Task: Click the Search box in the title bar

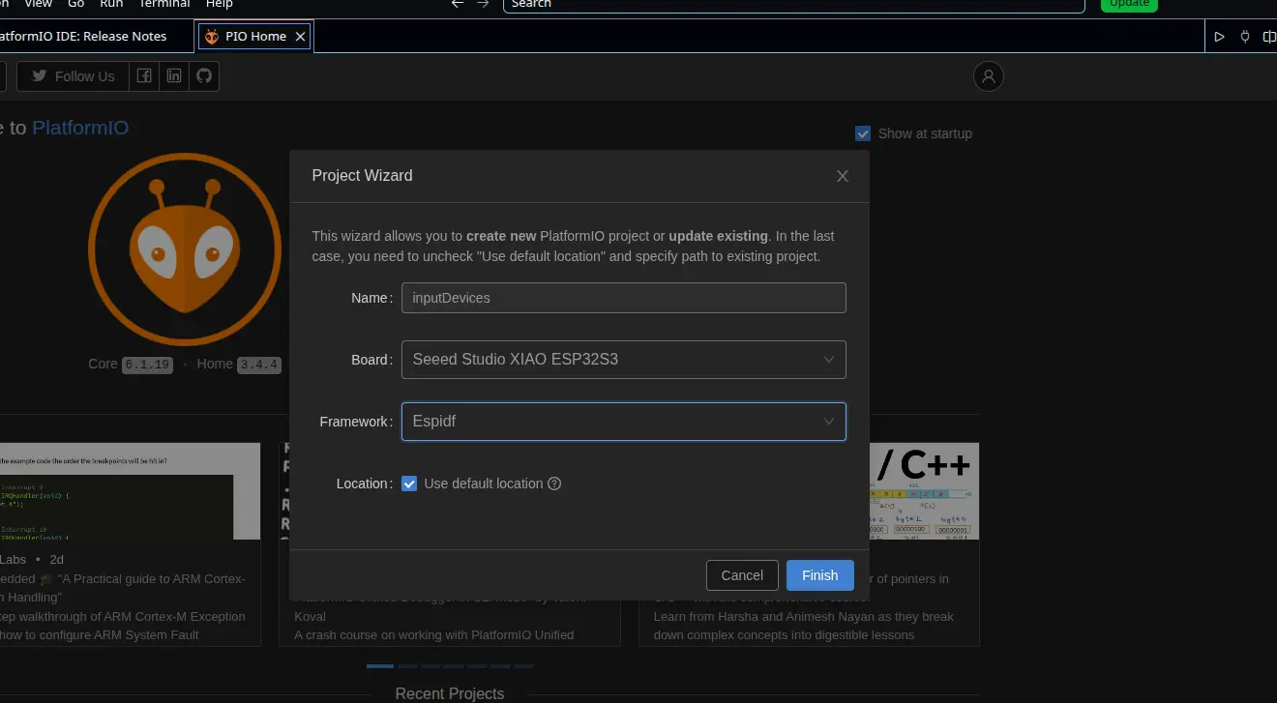Action: (x=794, y=5)
